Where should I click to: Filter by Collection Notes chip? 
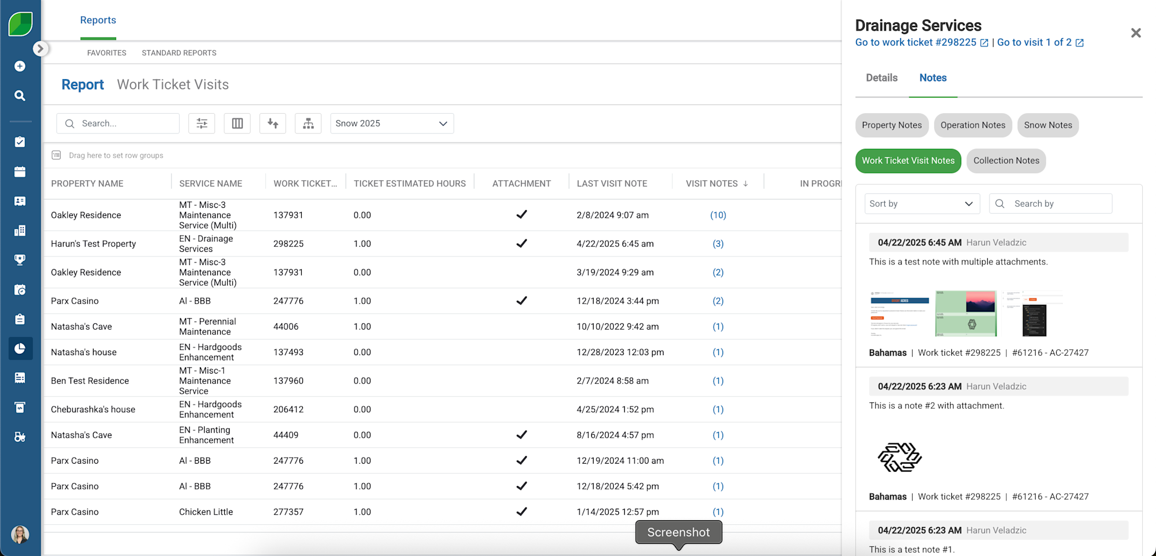(1006, 161)
